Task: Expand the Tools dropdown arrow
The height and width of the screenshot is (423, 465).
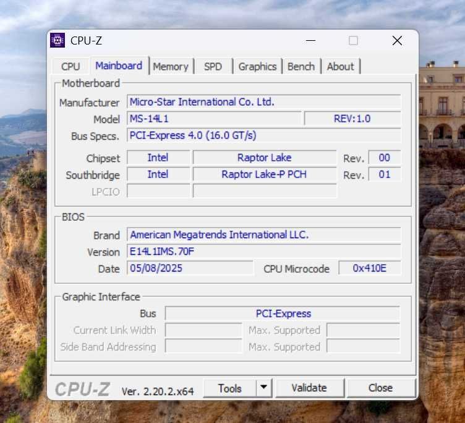Action: (263, 387)
